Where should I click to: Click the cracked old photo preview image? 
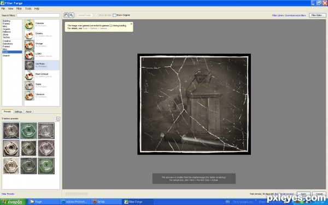coord(194,104)
